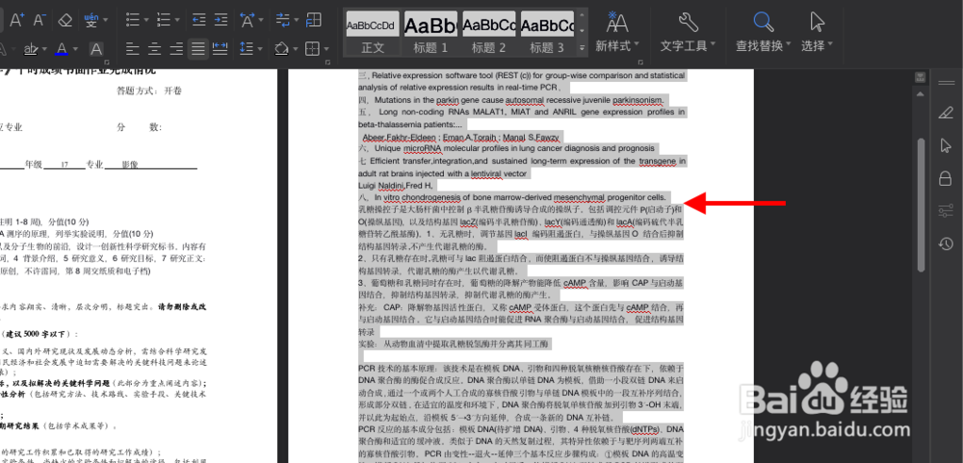Viewport: 963px width, 463px height.
Task: Open the 选择 menu
Action: [817, 45]
